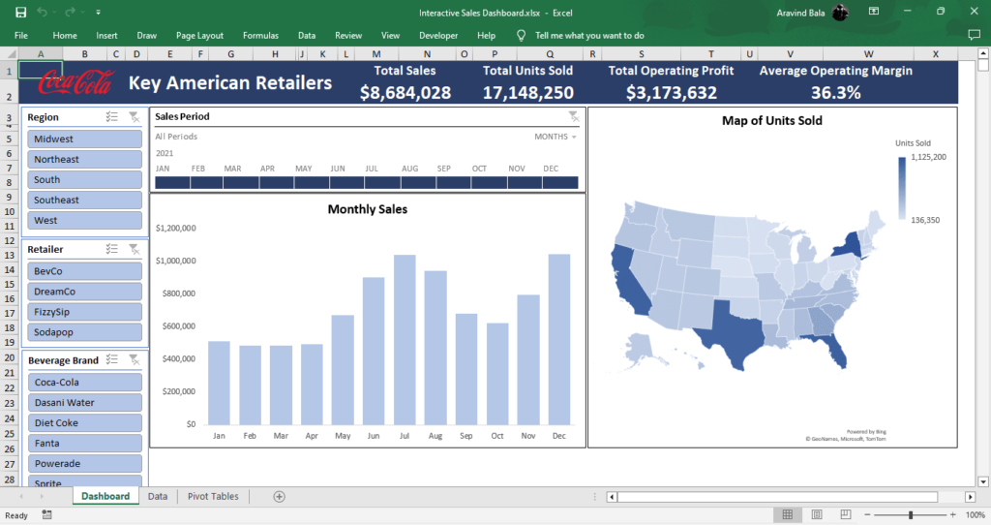Clear filter on Retailer slicer
991x525 pixels.
pyautogui.click(x=134, y=249)
